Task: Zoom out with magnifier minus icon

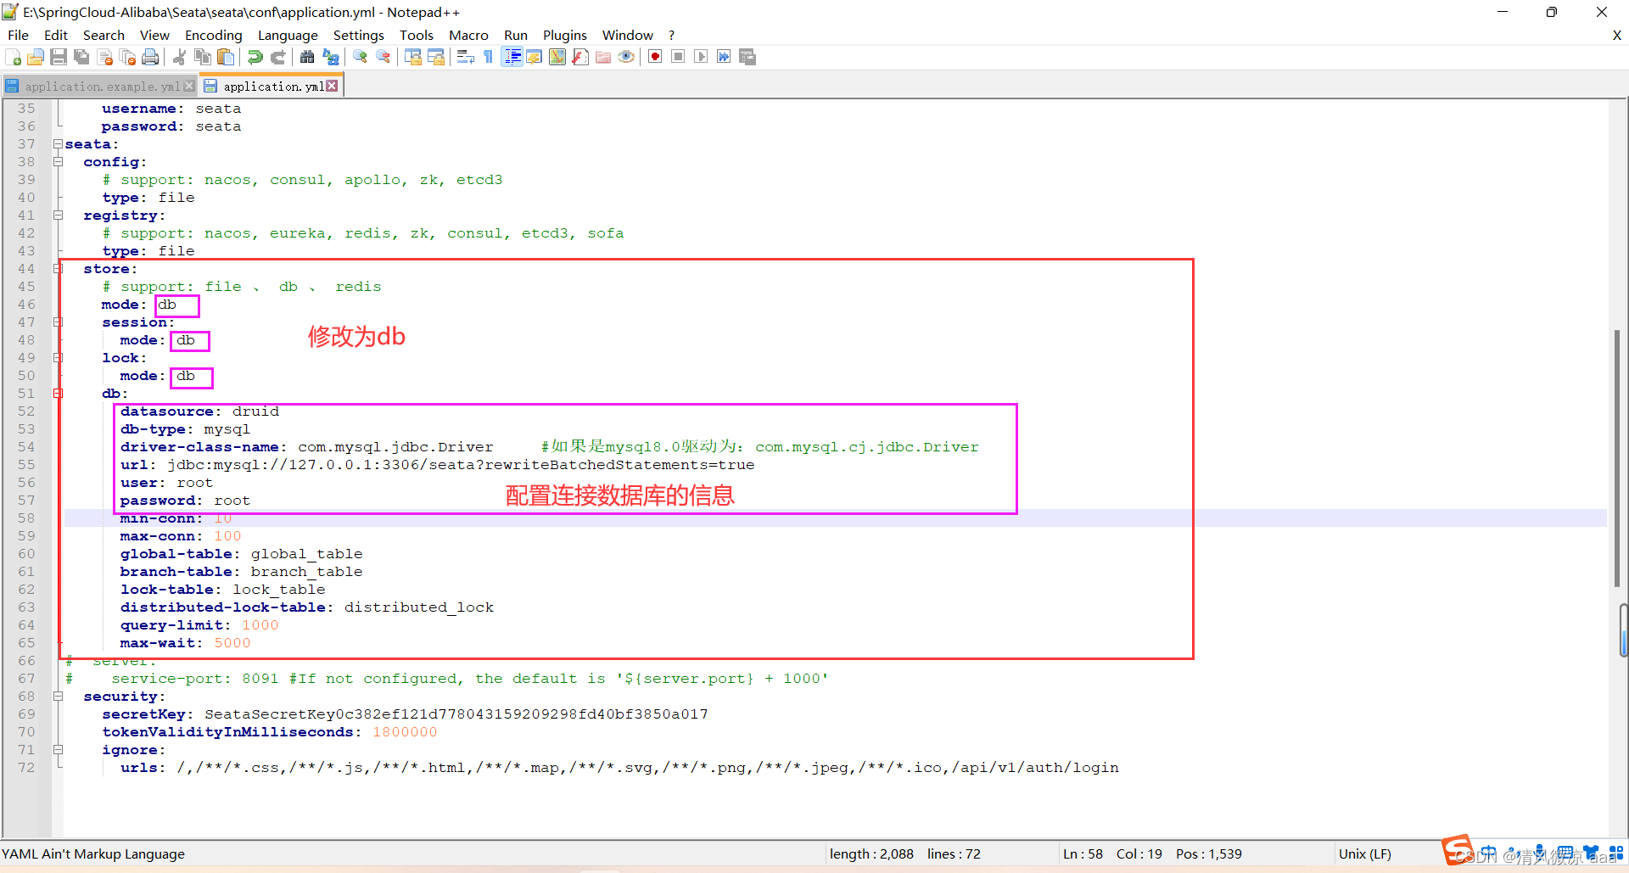Action: tap(383, 57)
